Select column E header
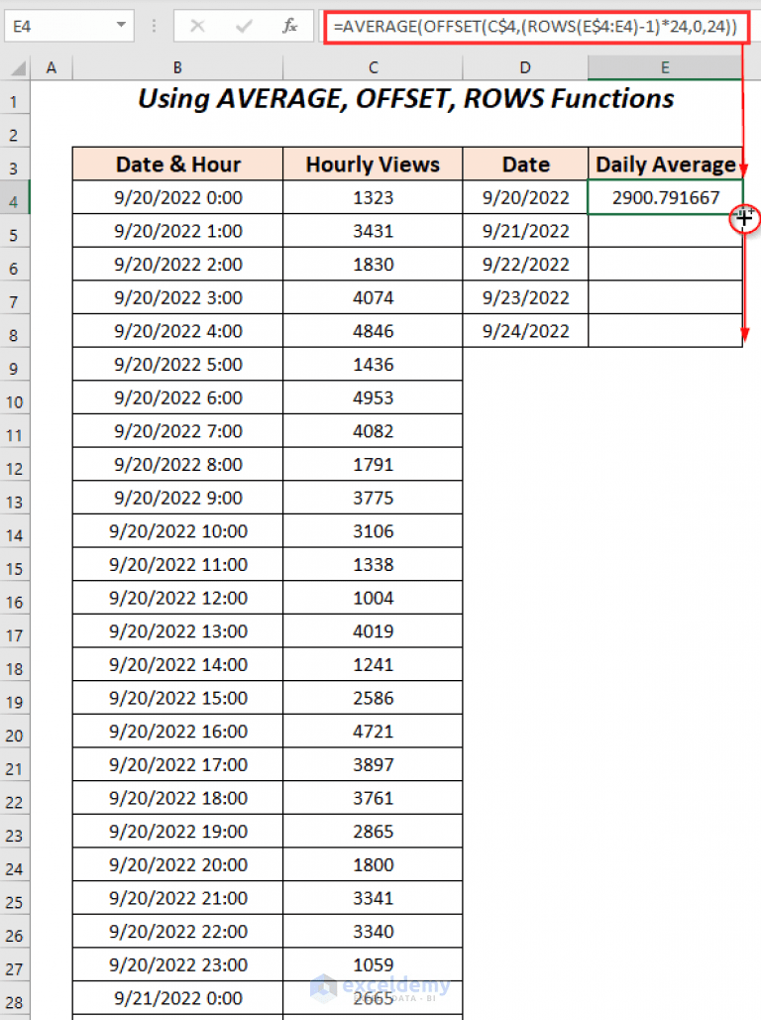The height and width of the screenshot is (1020, 761). pyautogui.click(x=665, y=67)
